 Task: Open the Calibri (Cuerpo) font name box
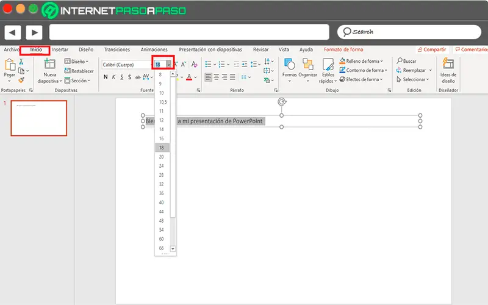[126, 65]
